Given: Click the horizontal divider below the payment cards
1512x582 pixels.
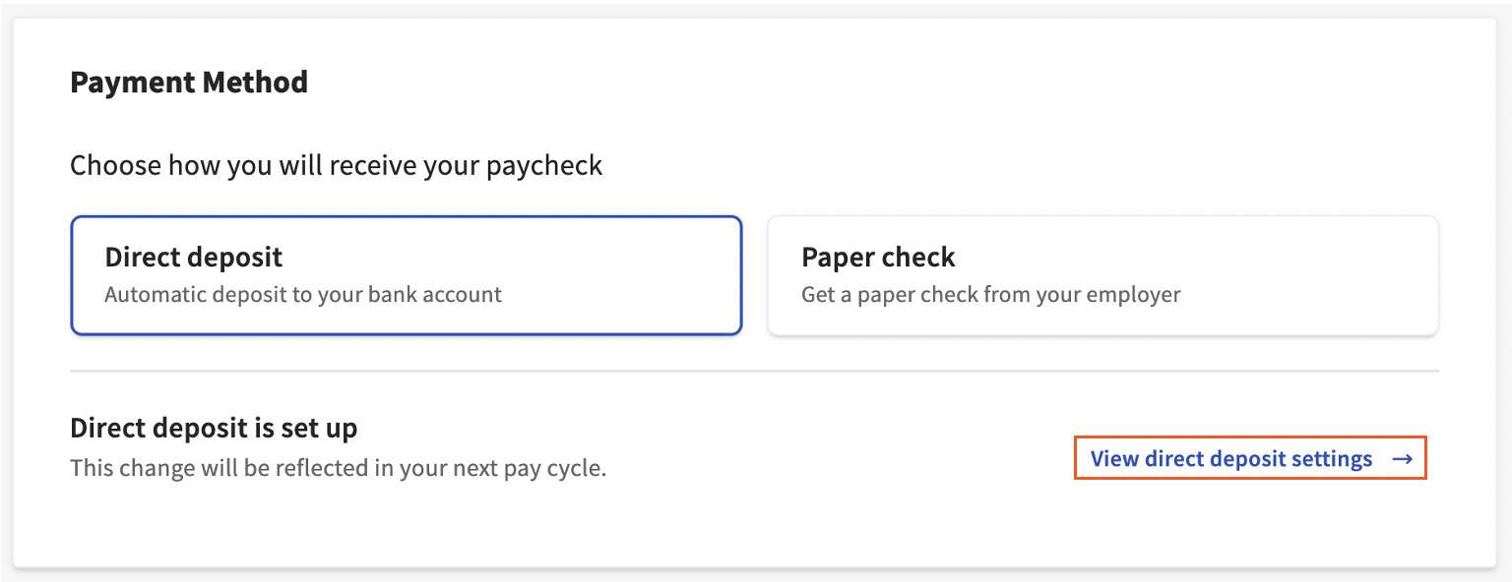Looking at the screenshot, I should pos(754,372).
